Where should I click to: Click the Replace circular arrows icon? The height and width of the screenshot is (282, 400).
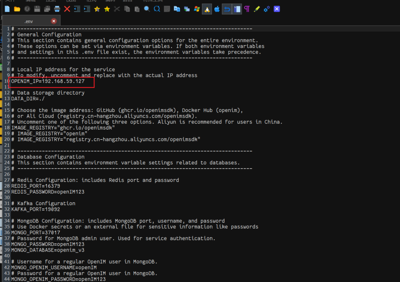(157, 9)
